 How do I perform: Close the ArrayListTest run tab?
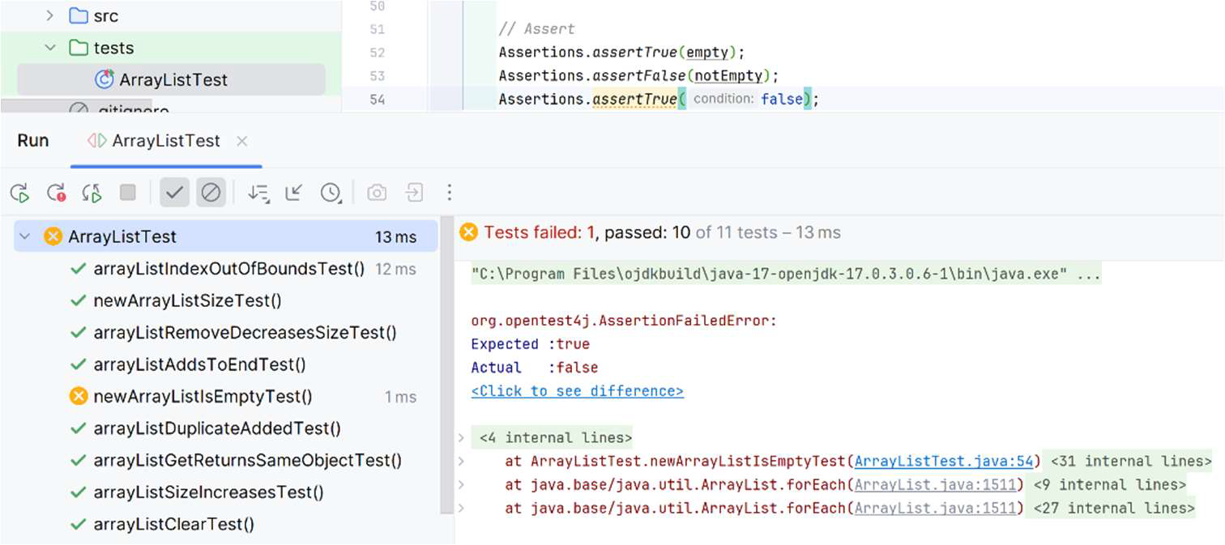tap(241, 141)
